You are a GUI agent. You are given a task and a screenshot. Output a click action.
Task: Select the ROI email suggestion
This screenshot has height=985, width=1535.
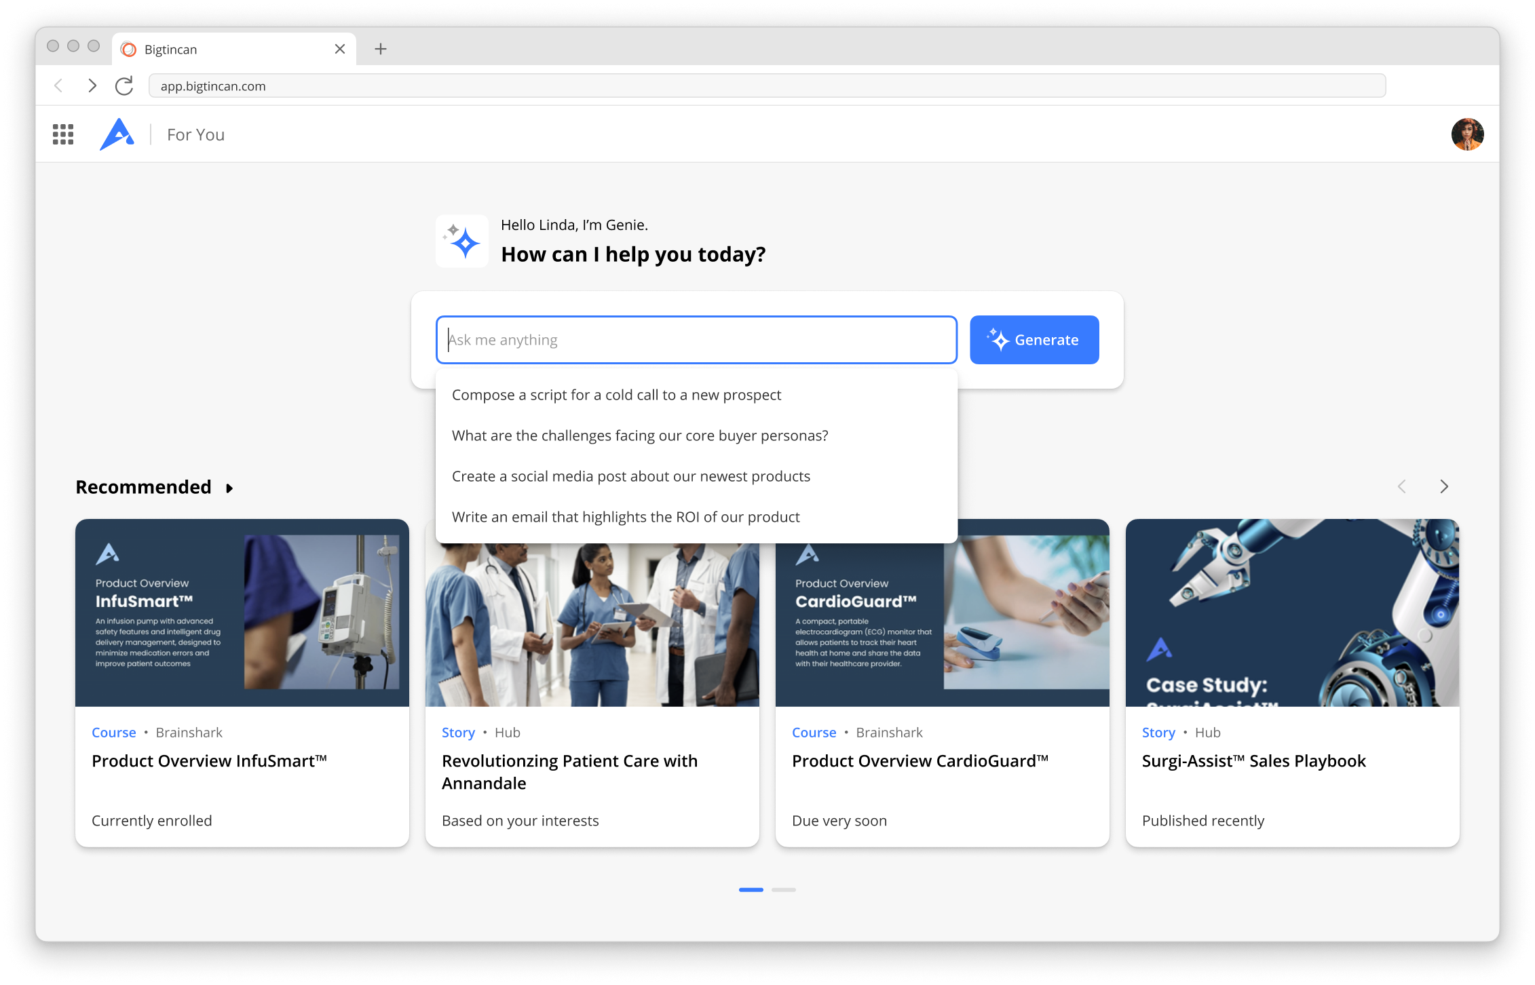click(626, 516)
